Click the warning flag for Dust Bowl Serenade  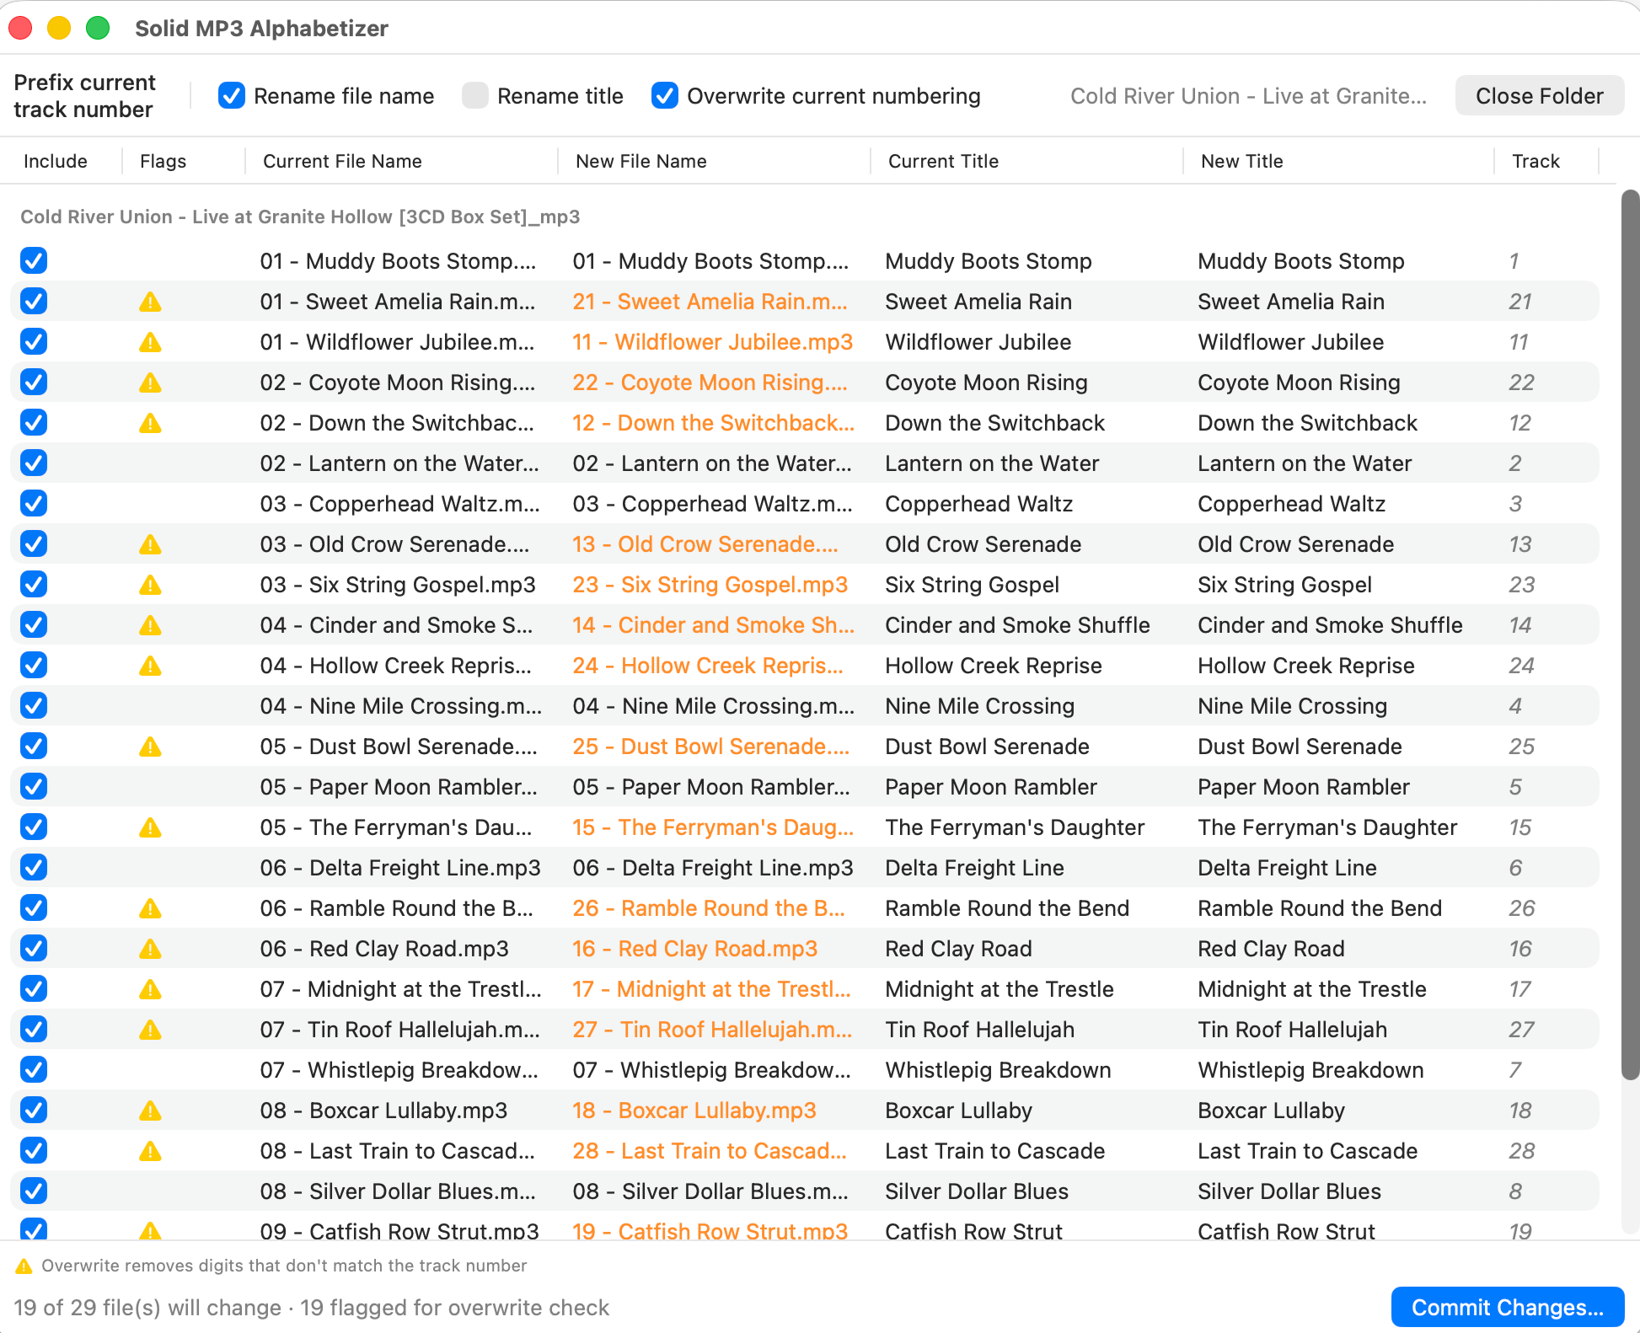point(150,747)
